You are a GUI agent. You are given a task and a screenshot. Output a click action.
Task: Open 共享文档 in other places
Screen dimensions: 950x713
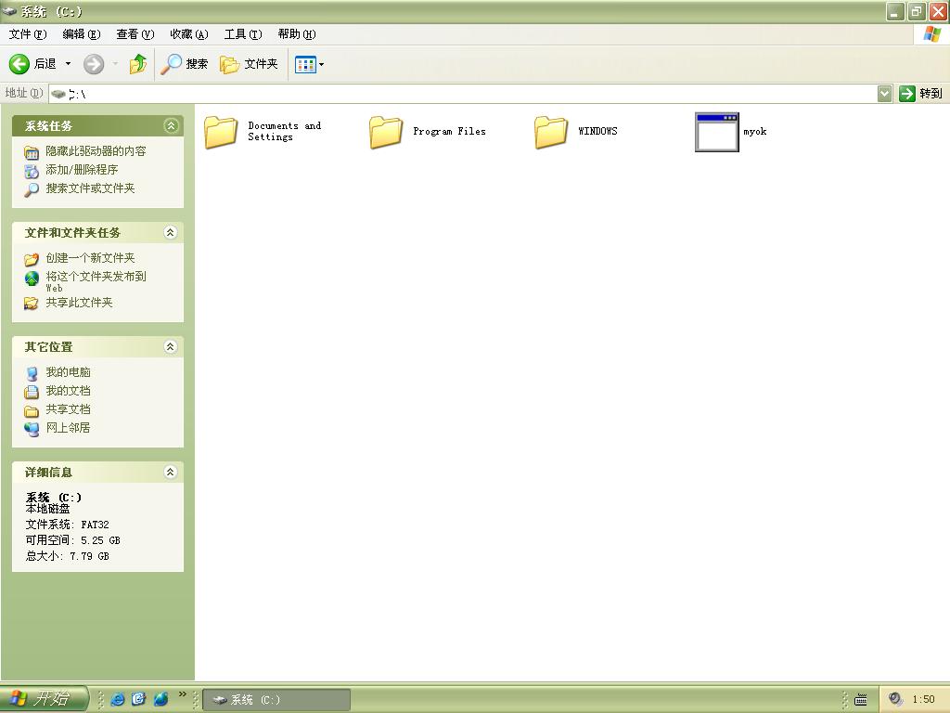pyautogui.click(x=68, y=409)
